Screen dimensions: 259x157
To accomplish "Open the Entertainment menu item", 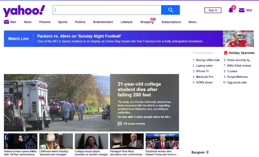I will pyautogui.click(x=103, y=22).
